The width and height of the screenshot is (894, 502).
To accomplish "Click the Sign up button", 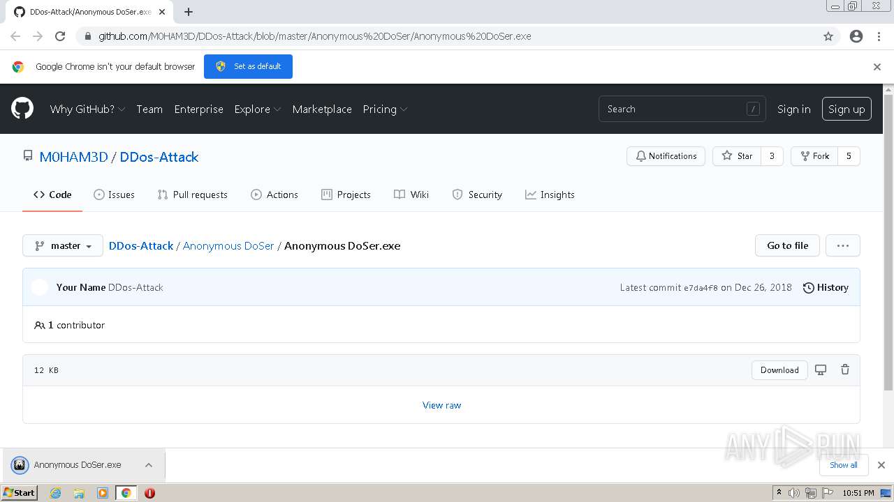I will pos(847,109).
